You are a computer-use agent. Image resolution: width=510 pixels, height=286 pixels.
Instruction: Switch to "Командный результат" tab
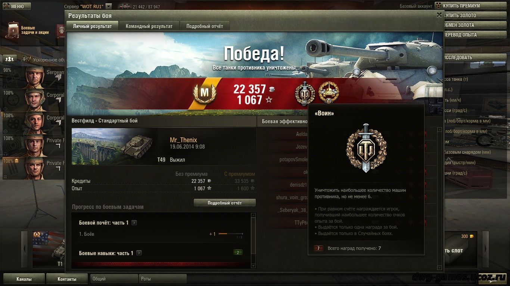point(149,26)
